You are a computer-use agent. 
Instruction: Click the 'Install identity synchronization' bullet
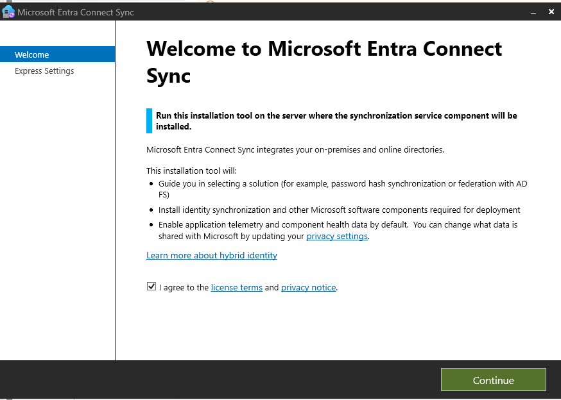click(339, 210)
